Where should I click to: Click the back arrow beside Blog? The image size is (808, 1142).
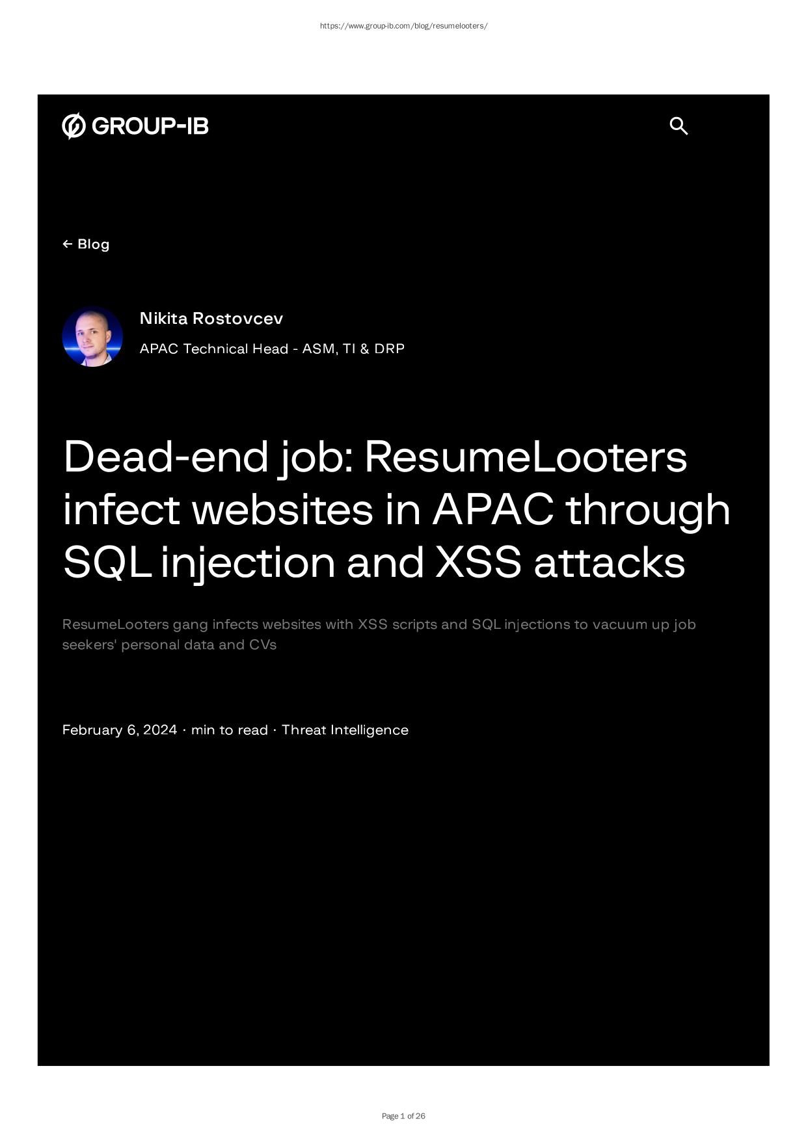pos(67,244)
